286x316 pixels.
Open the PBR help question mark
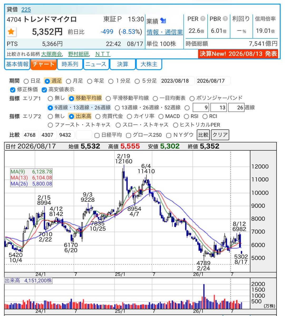pos(225,19)
